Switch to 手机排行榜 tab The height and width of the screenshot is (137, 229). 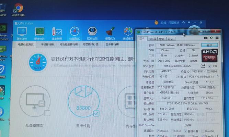(x=47, y=45)
